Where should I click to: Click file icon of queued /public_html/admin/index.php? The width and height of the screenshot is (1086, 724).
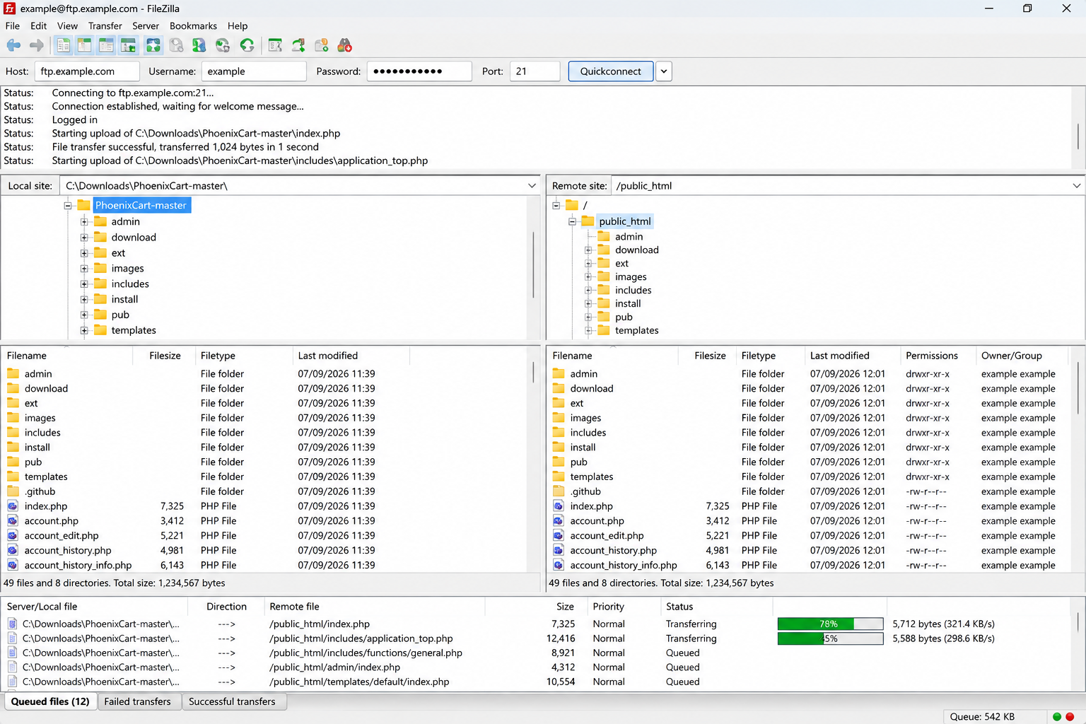pyautogui.click(x=13, y=667)
